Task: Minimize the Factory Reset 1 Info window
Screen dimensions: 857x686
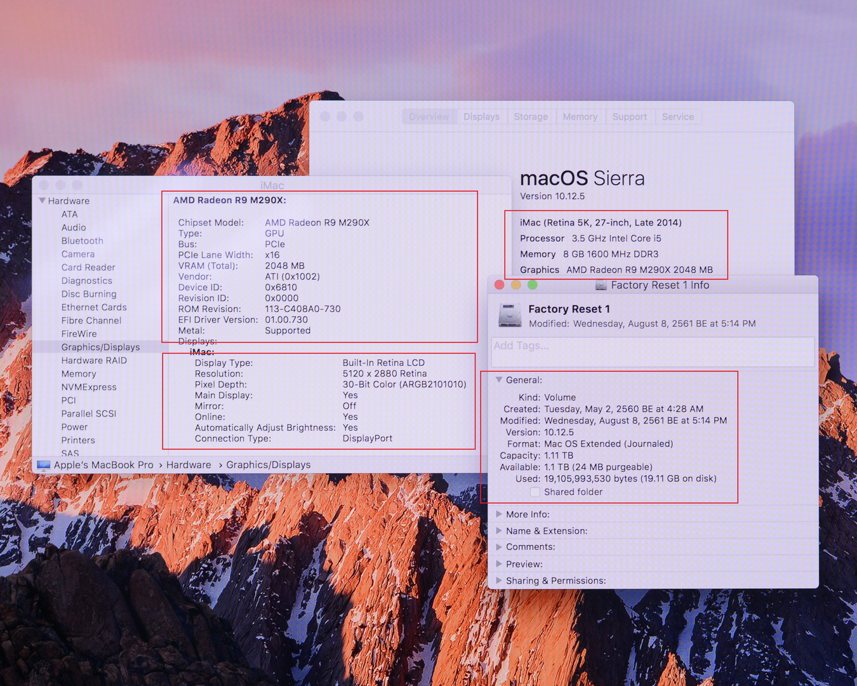Action: point(516,285)
